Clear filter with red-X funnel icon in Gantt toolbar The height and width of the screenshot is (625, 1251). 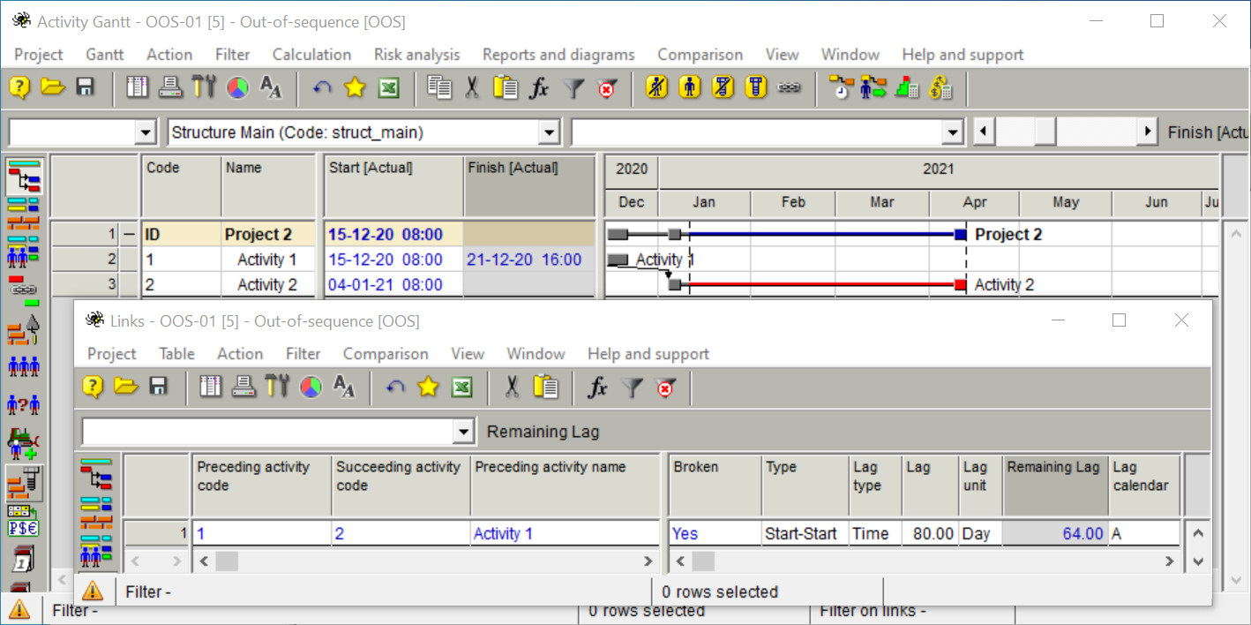click(x=606, y=87)
